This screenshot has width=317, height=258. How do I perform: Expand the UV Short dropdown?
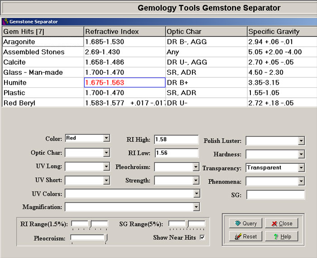(106, 180)
